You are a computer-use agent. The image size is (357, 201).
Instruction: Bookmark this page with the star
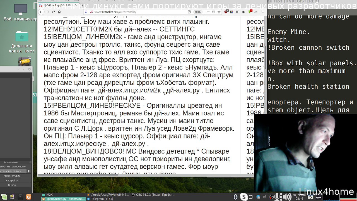point(219,12)
